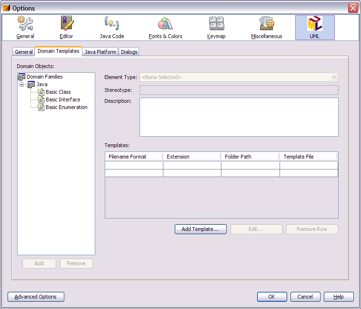
Task: Click the Basic Enumeration template icon
Action: 41,107
